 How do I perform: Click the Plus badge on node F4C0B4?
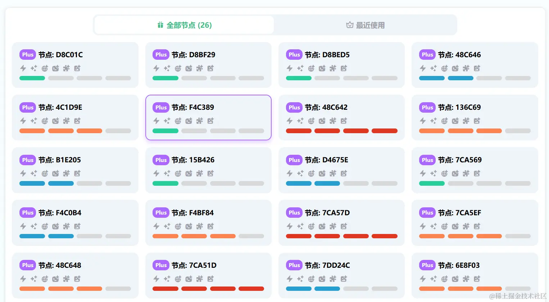click(x=28, y=213)
